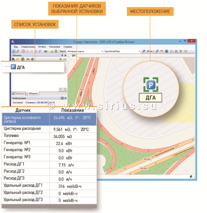Click the globe icon in map toolbar
The height and width of the screenshot is (213, 207).
[x=167, y=51]
